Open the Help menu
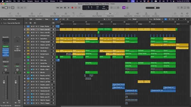Screen dimensions: 191x107 (x=61, y=1)
